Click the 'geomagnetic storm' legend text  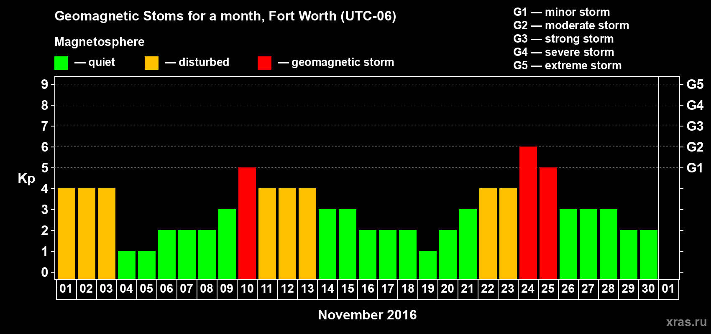point(343,62)
